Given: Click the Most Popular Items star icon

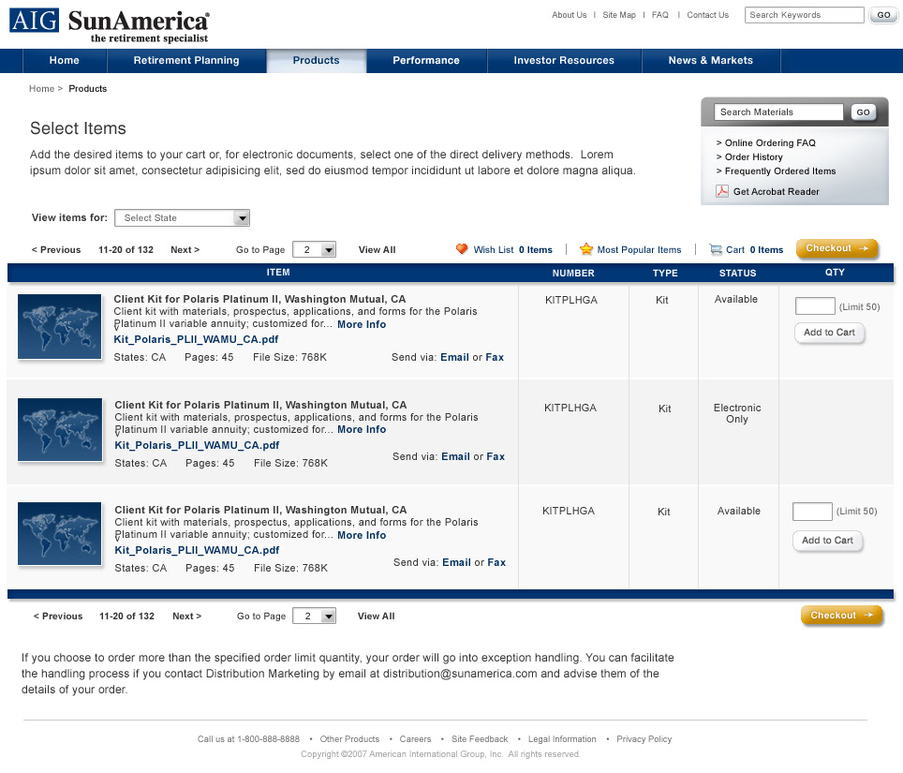Looking at the screenshot, I should click(x=586, y=249).
